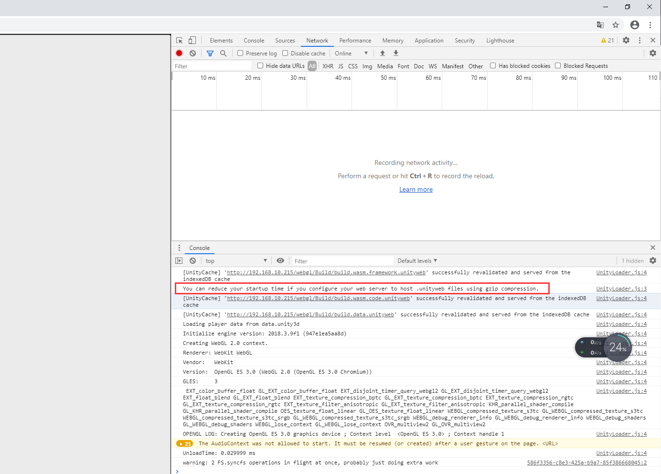Open DevTools settings gear
Image resolution: width=661 pixels, height=474 pixels.
tap(626, 40)
